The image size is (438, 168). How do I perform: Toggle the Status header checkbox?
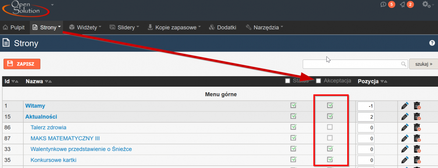(287, 81)
